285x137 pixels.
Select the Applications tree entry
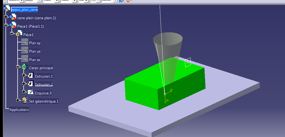19,110
